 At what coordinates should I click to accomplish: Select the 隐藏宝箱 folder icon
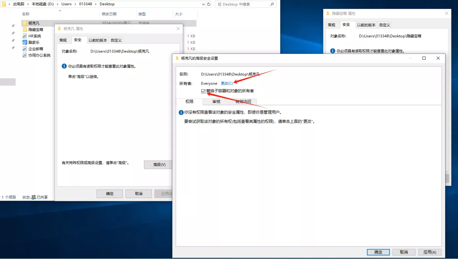[x=25, y=30]
